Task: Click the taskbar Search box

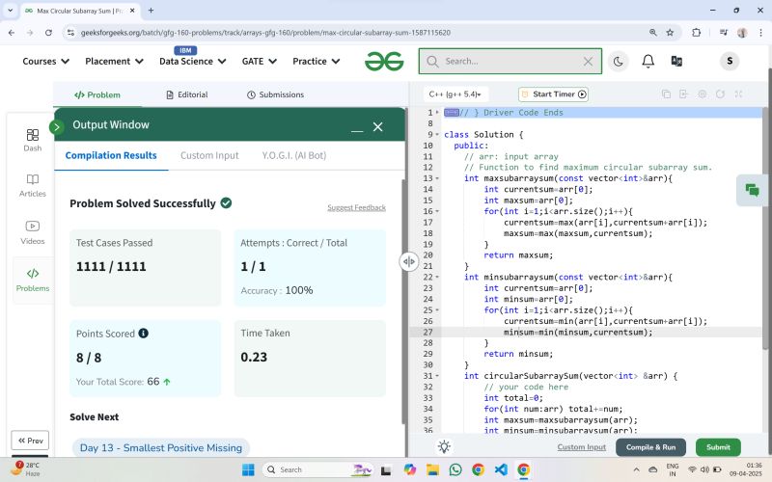Action: coord(318,469)
